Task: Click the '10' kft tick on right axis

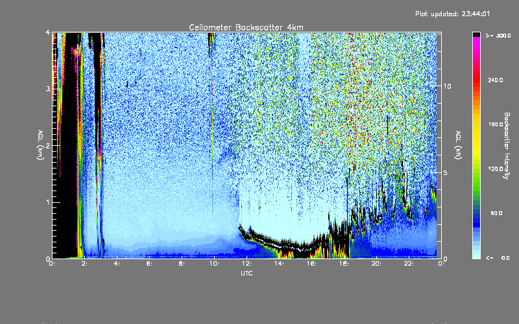Action: click(447, 86)
